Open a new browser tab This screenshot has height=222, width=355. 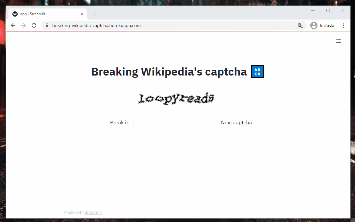tap(94, 14)
